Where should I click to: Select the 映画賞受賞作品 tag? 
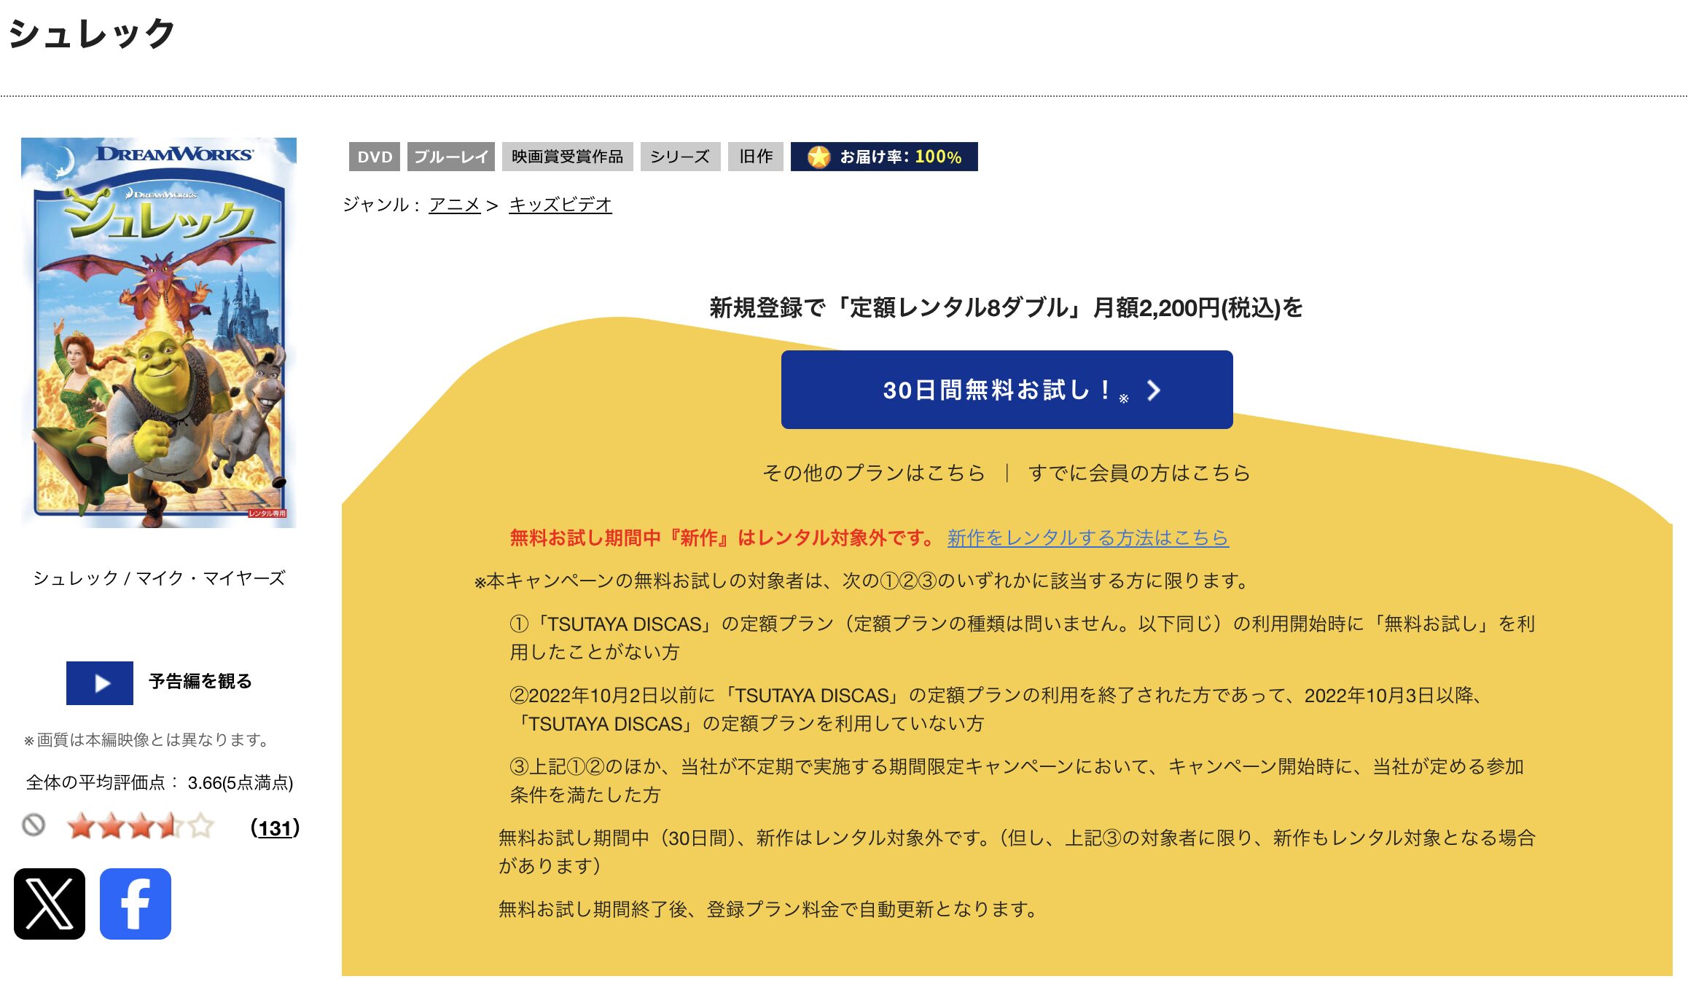[x=567, y=157]
